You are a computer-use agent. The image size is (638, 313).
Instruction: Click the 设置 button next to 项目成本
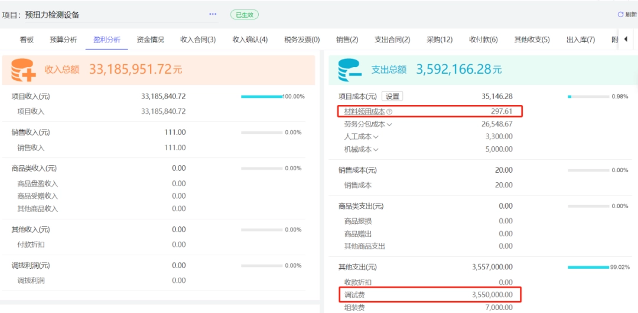pyautogui.click(x=392, y=96)
